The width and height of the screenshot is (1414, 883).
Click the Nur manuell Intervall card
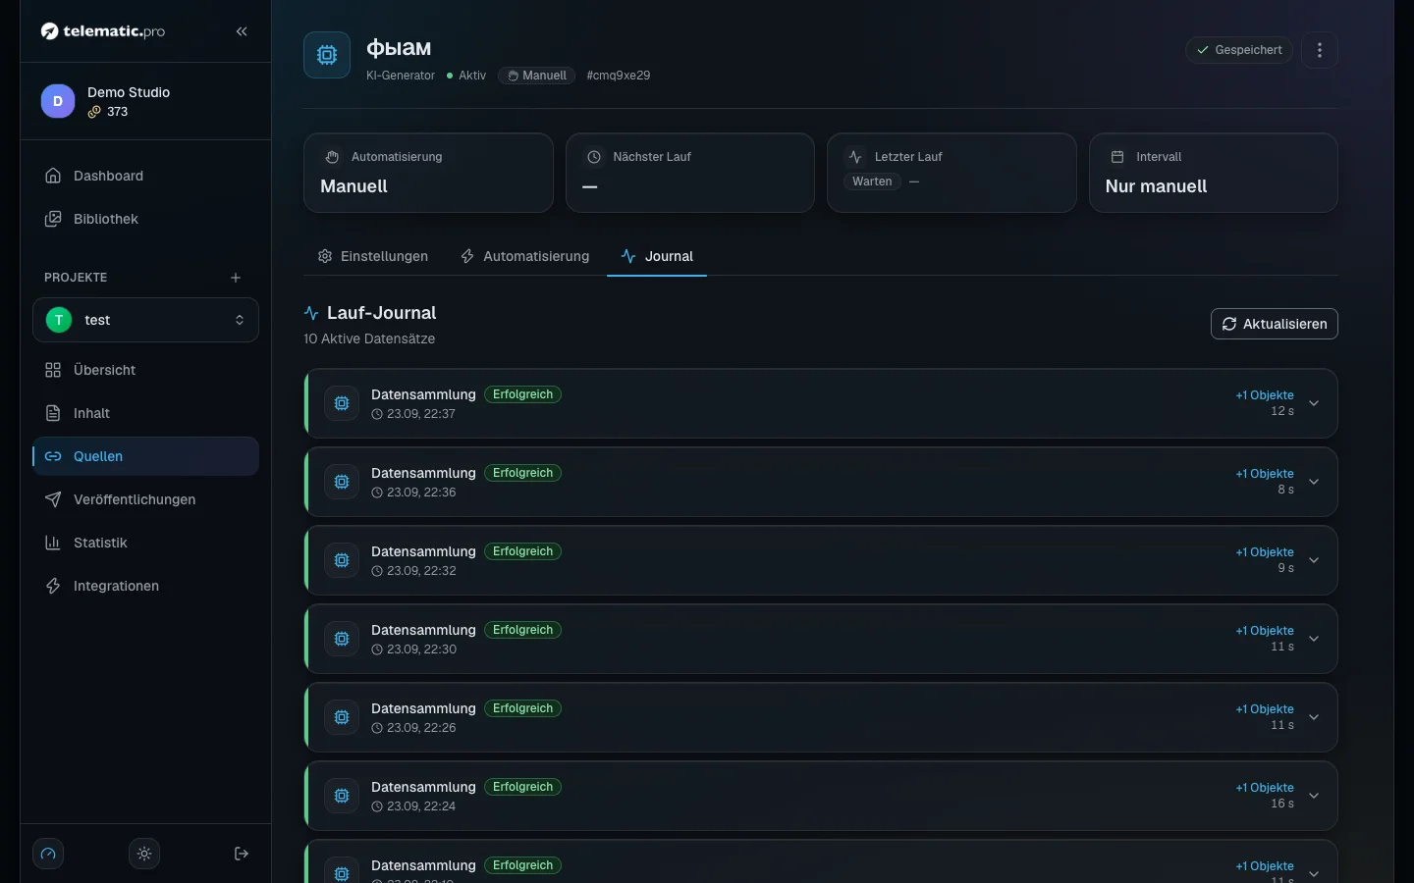[1214, 173]
